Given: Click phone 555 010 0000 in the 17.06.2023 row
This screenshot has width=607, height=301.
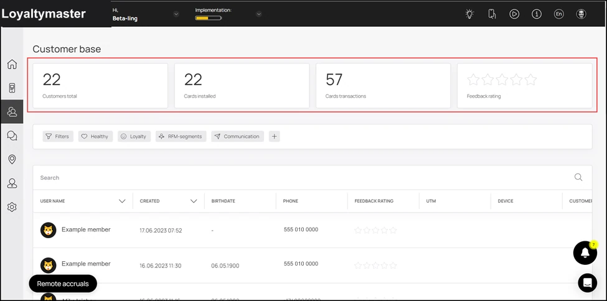Looking at the screenshot, I should [x=301, y=229].
